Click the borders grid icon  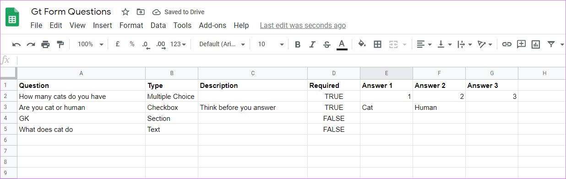click(x=377, y=44)
